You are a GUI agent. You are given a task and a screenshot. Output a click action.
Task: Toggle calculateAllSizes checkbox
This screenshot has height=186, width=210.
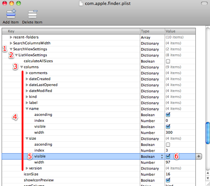[168, 61]
